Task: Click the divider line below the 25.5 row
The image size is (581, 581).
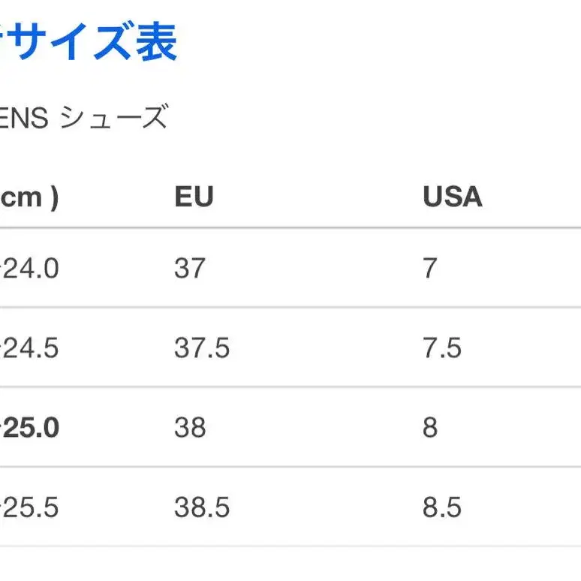Action: pyautogui.click(x=290, y=546)
